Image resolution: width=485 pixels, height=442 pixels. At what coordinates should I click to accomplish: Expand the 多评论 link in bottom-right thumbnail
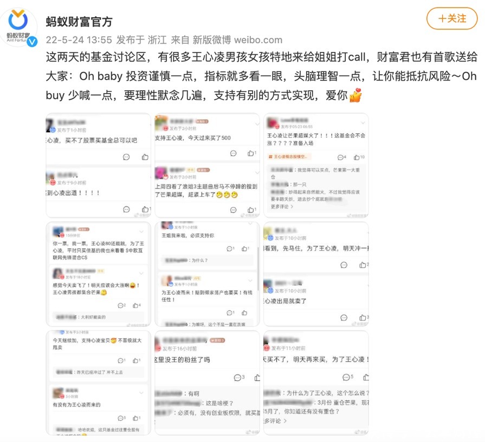click(275, 421)
